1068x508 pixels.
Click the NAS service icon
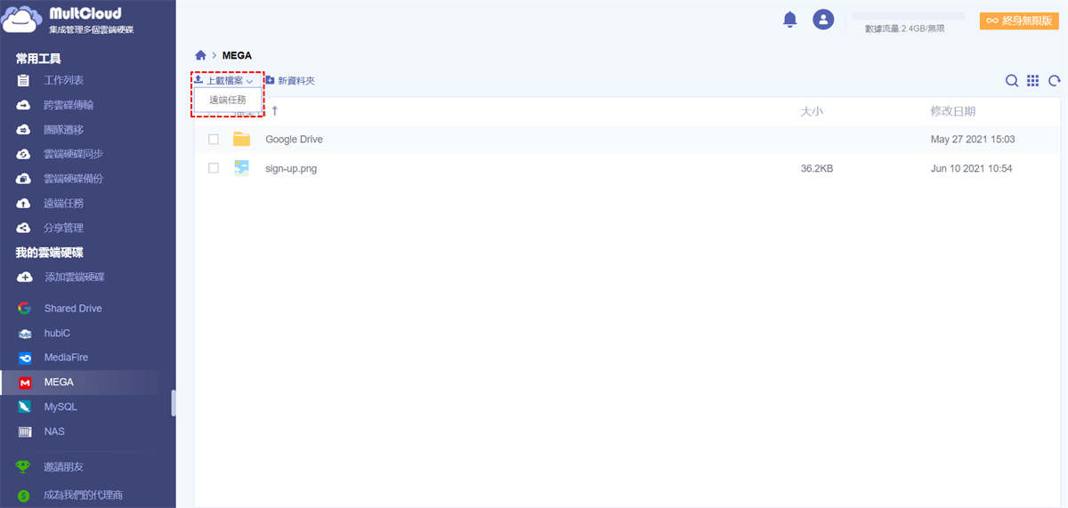pyautogui.click(x=25, y=431)
